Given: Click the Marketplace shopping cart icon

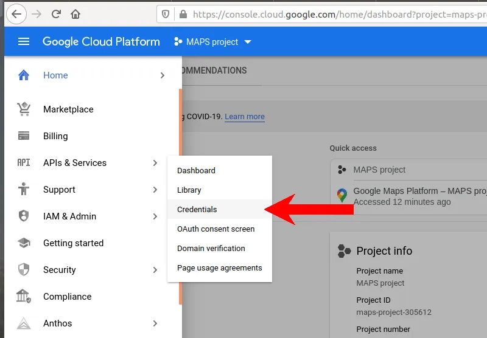Looking at the screenshot, I should tap(24, 109).
